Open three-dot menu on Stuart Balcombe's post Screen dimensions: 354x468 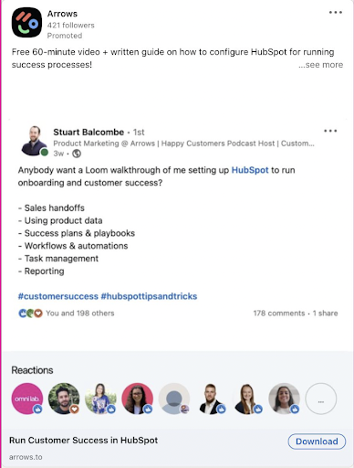pos(330,131)
